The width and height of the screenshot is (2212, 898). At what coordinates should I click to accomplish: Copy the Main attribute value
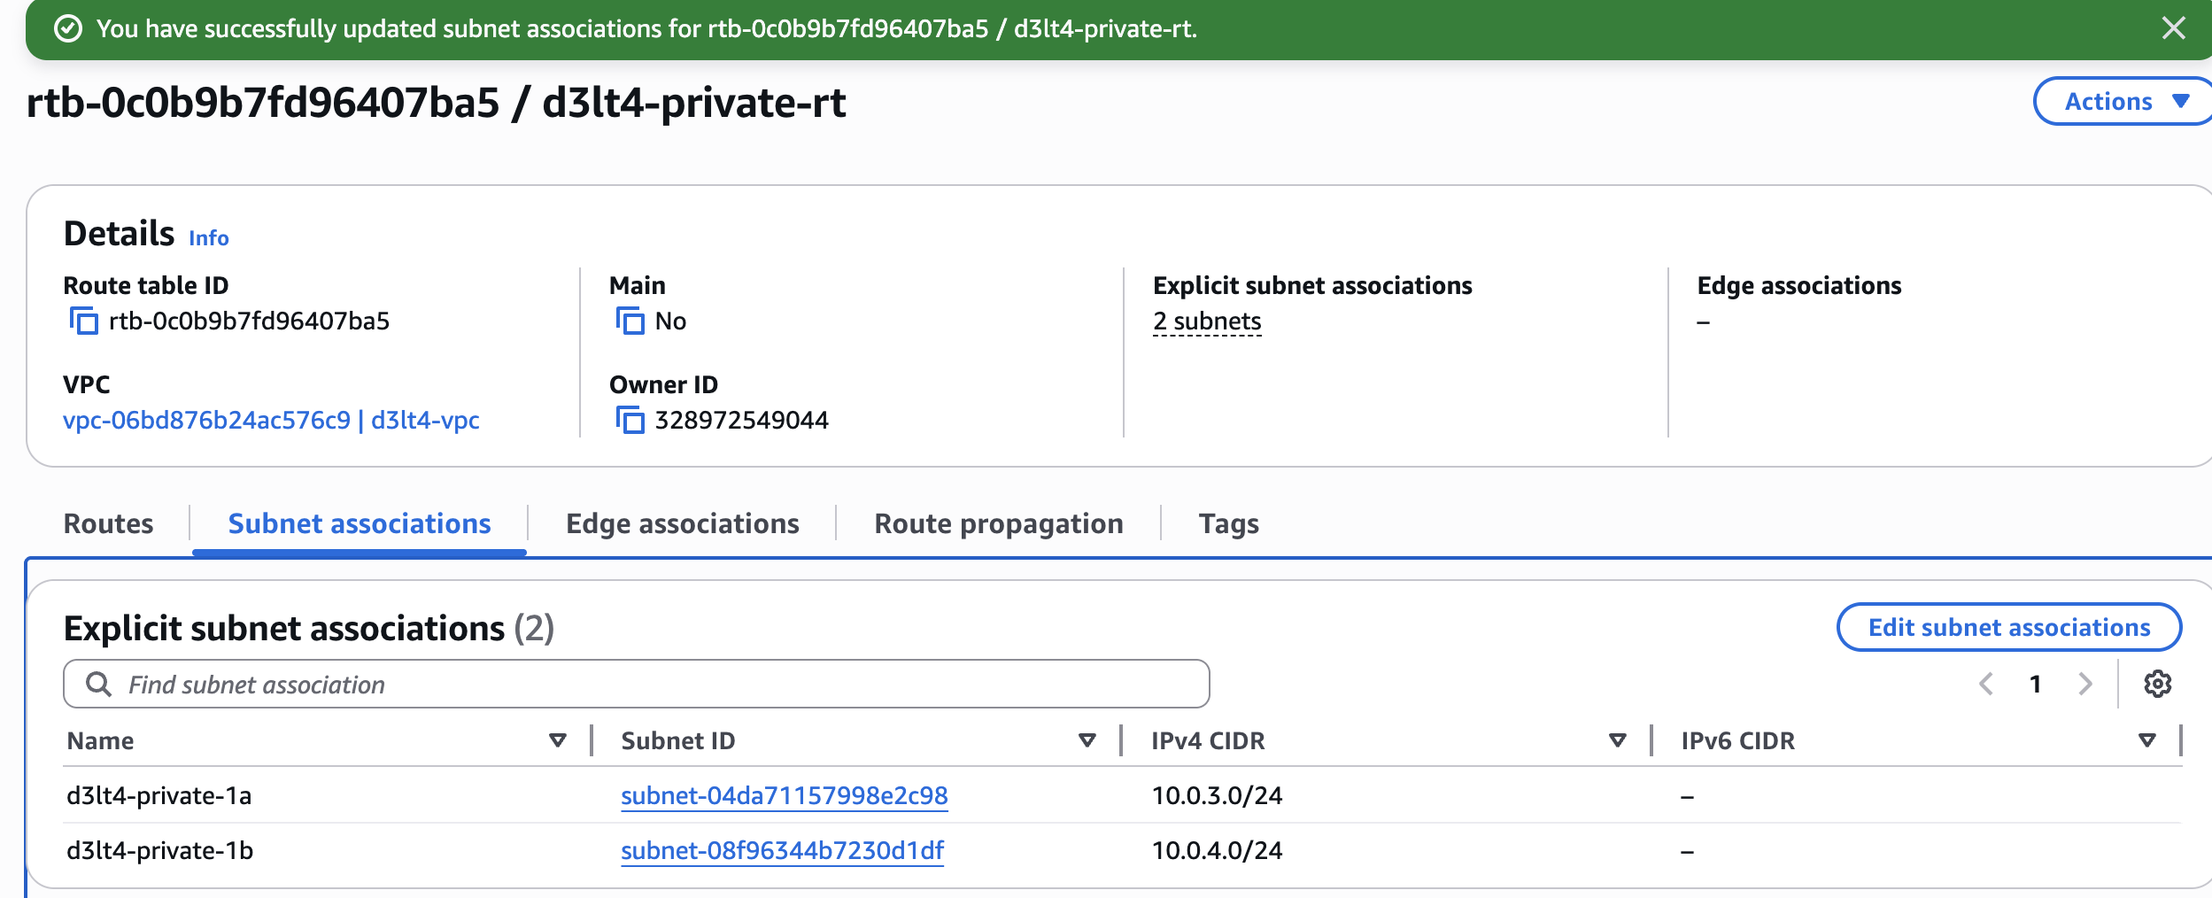click(x=630, y=321)
